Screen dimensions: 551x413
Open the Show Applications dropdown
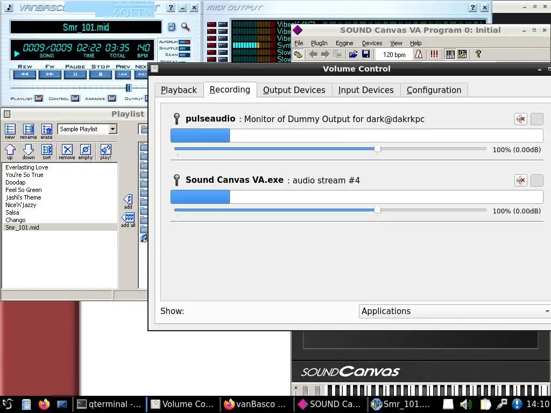pyautogui.click(x=455, y=311)
